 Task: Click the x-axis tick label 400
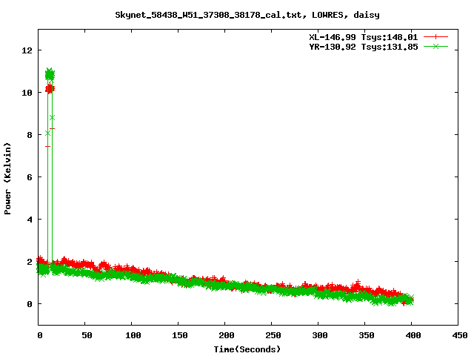click(x=413, y=335)
